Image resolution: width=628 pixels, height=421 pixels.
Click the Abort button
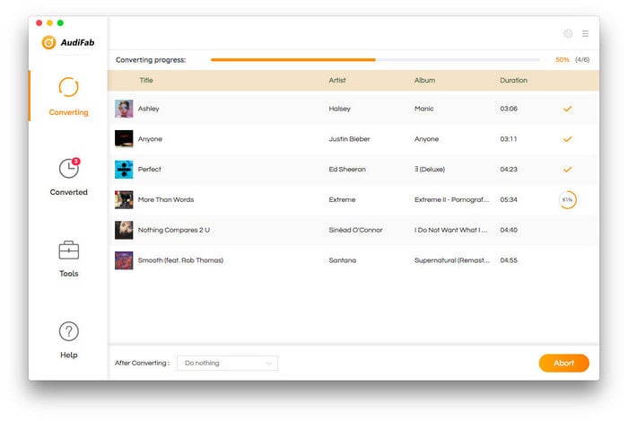tap(563, 363)
